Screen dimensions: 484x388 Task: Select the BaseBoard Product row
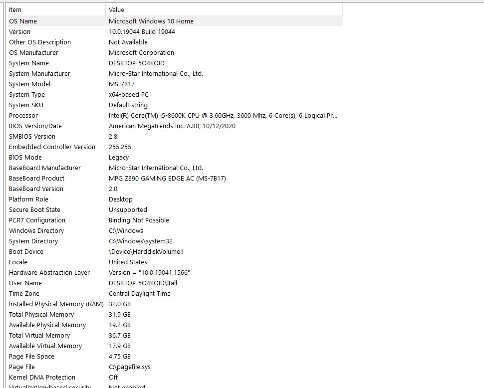(175, 179)
